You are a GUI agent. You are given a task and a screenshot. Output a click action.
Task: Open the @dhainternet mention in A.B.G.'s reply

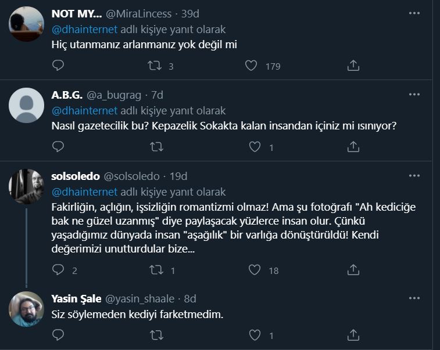pyautogui.click(x=85, y=110)
